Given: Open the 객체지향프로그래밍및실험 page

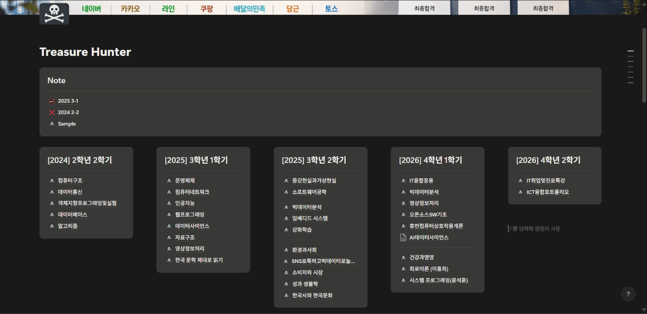Looking at the screenshot, I should click(87, 203).
